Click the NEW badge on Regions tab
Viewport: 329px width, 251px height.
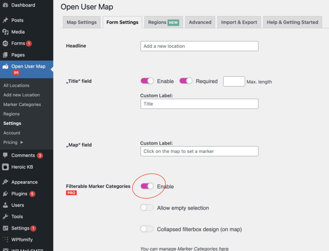tap(173, 22)
